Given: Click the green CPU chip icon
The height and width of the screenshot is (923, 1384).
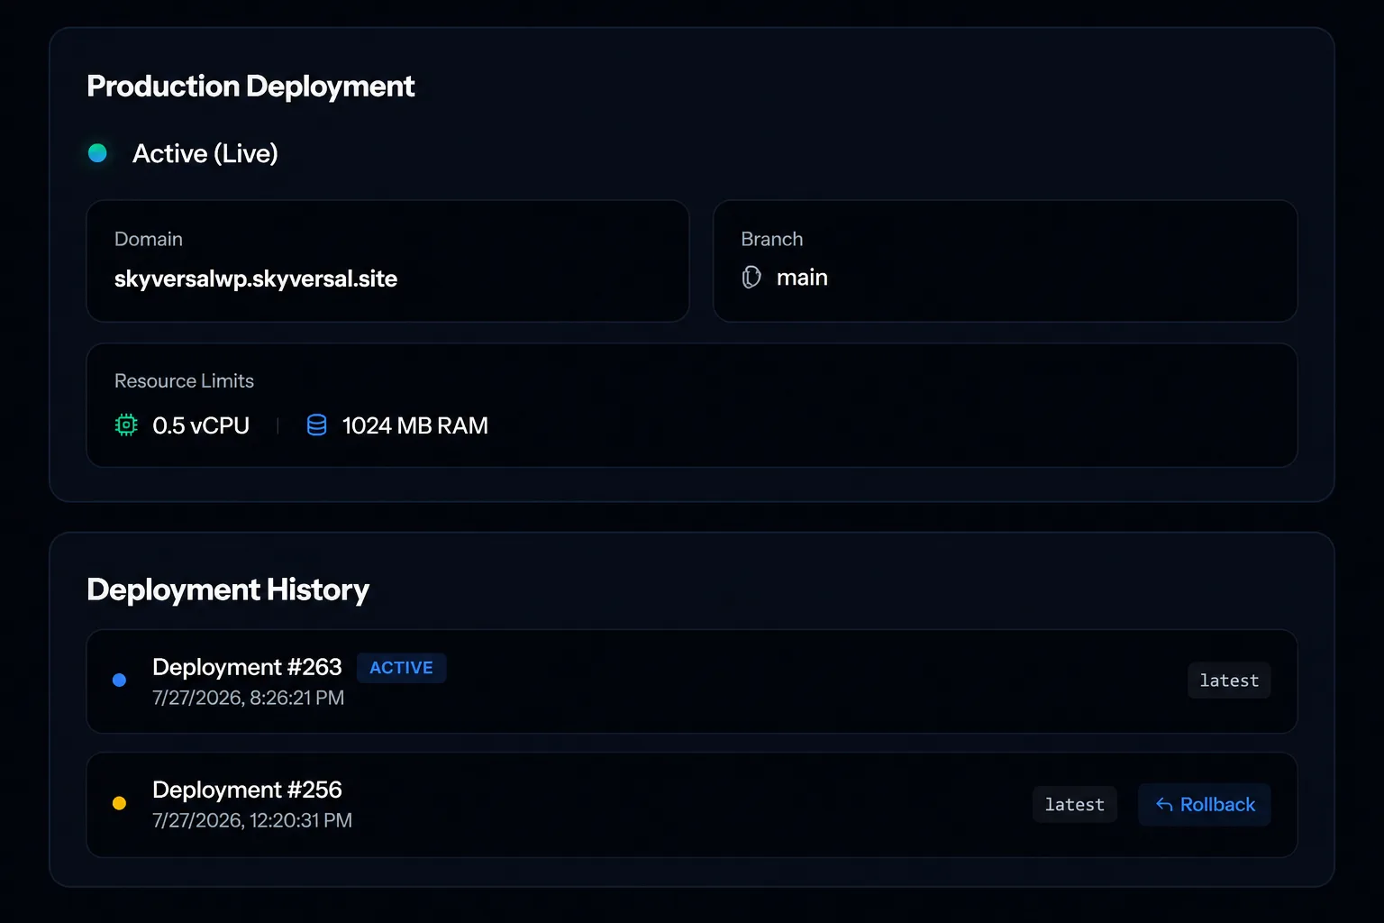Looking at the screenshot, I should click(x=126, y=425).
